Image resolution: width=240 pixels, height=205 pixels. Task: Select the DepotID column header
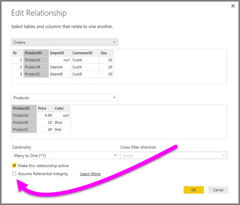click(x=60, y=53)
